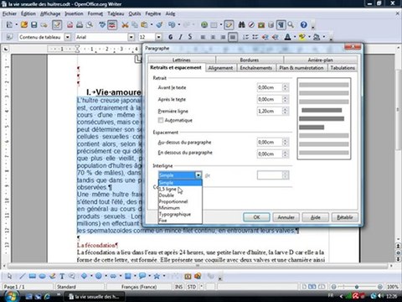Viewport: 402px width, 302px height.
Task: Open the Interligne combo box arrow
Action: click(198, 175)
